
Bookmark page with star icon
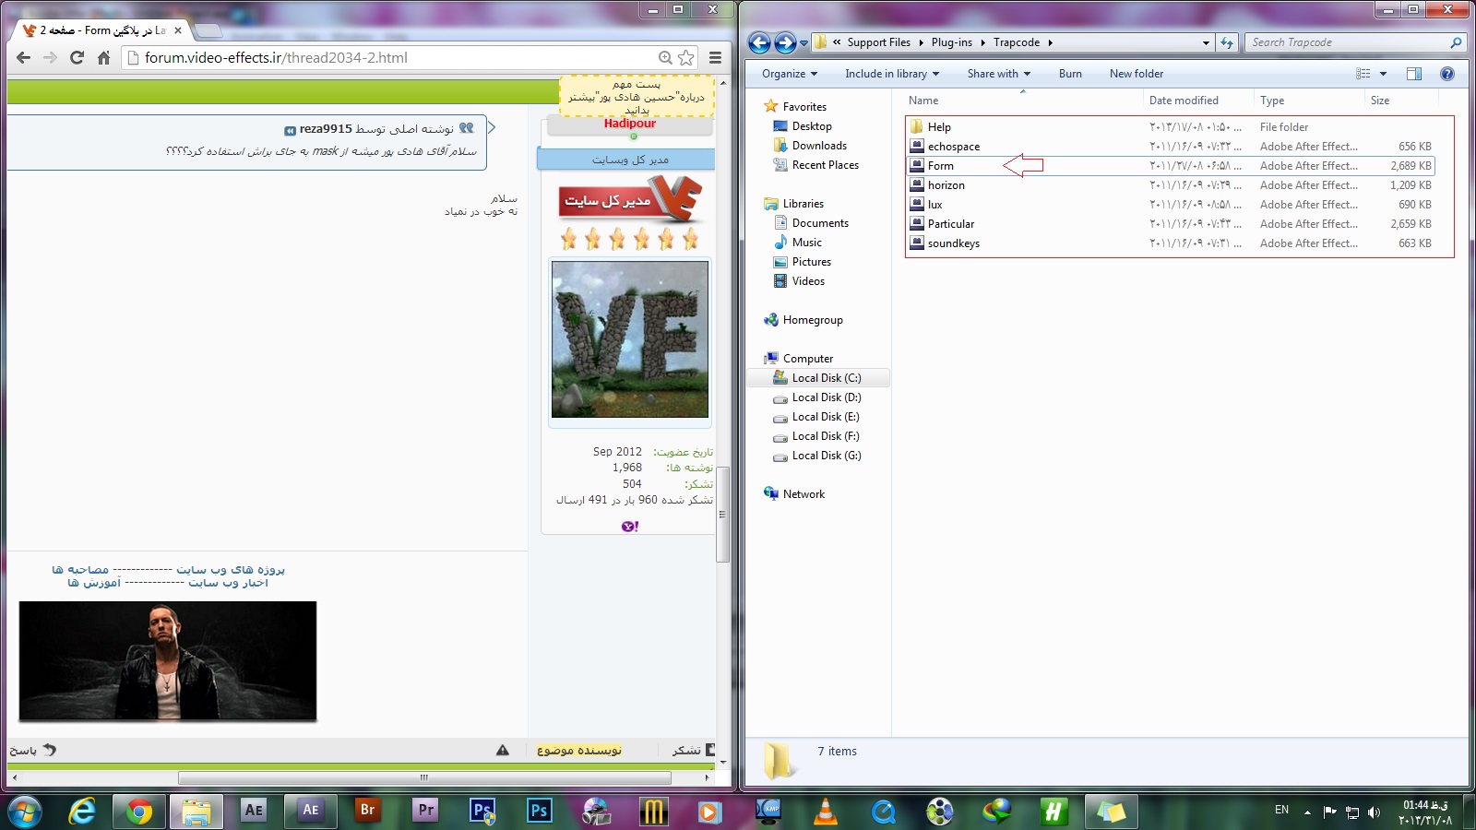click(685, 57)
